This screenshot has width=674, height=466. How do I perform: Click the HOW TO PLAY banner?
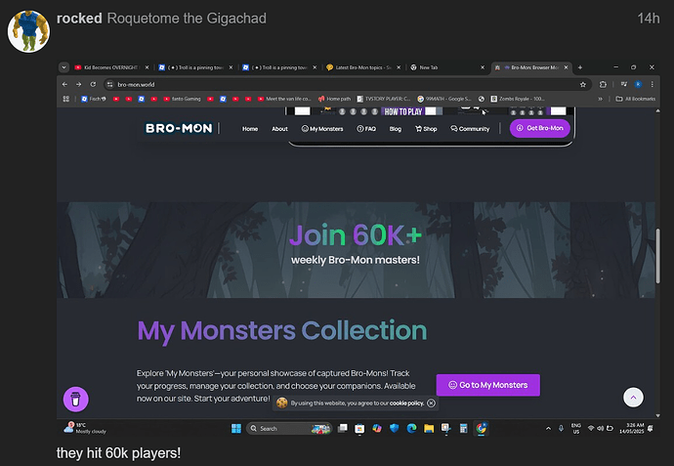coord(403,111)
